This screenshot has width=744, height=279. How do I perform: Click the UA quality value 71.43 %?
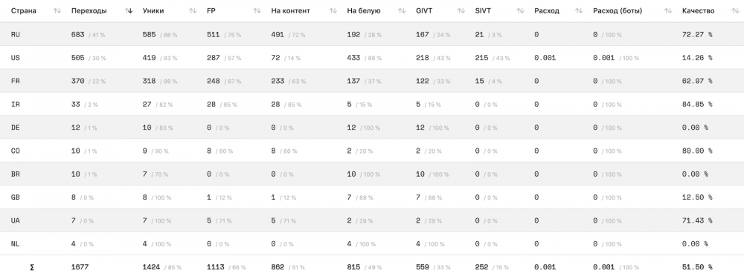point(697,221)
